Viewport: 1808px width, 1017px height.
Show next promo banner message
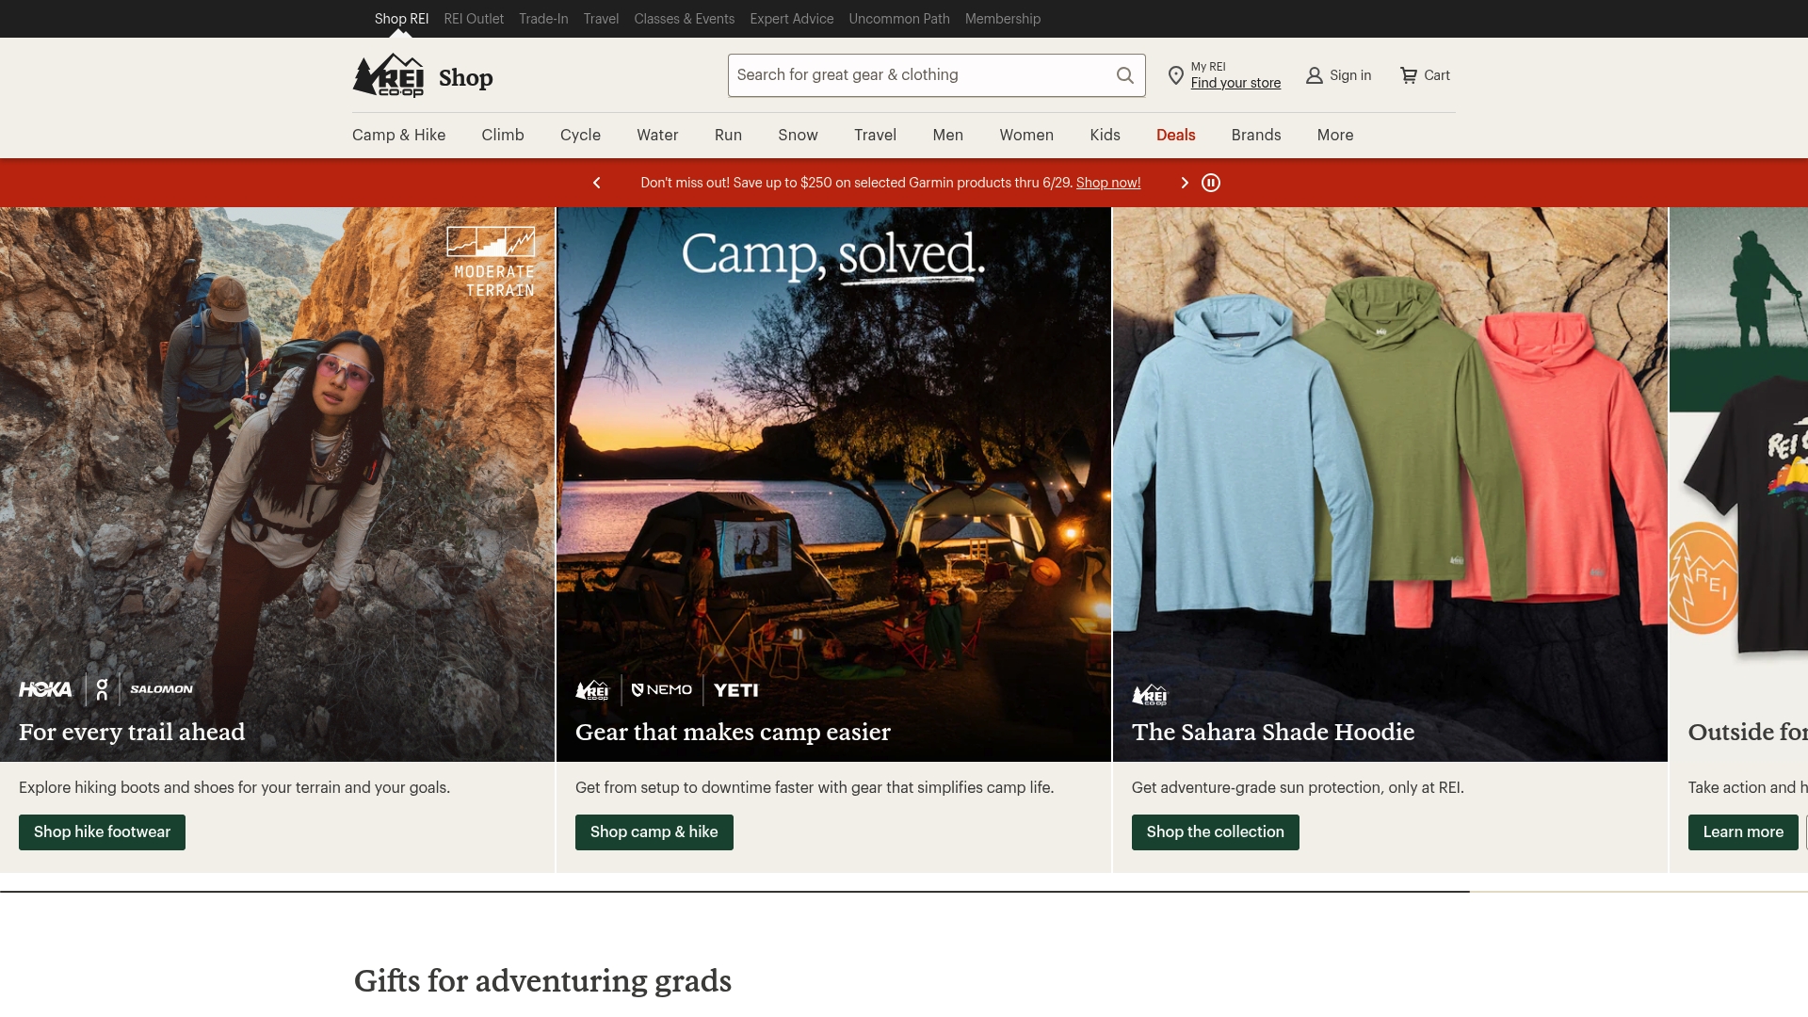pos(1185,183)
